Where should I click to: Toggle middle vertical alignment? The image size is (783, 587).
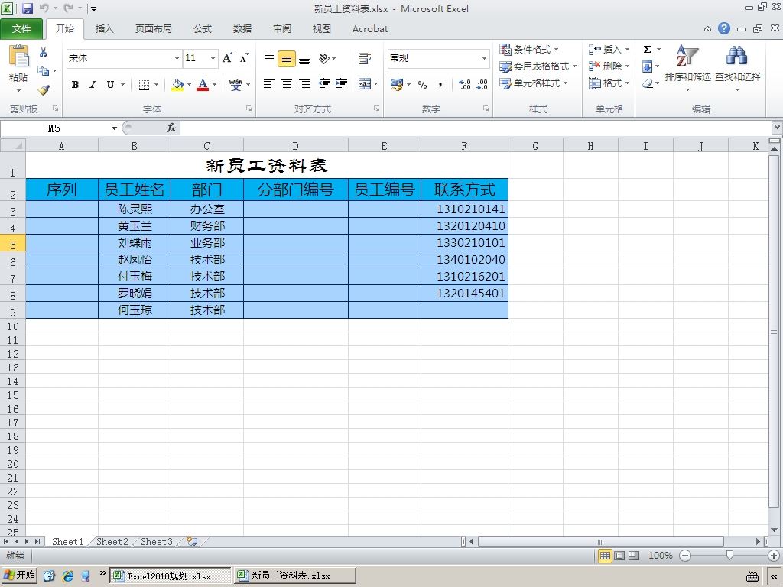(x=287, y=59)
